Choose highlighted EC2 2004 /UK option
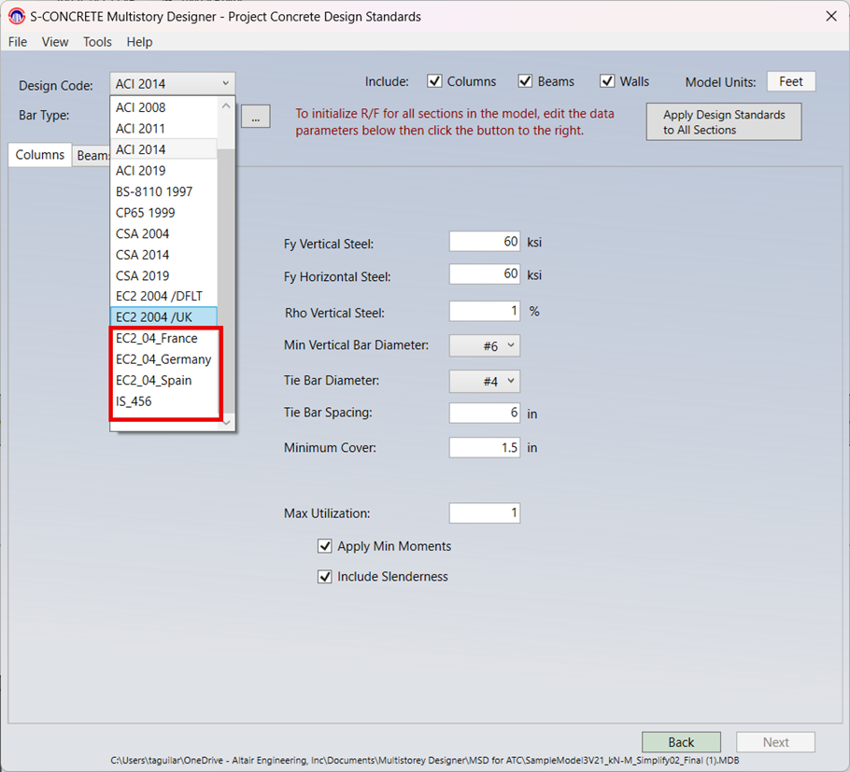Viewport: 850px width, 772px height. (163, 317)
